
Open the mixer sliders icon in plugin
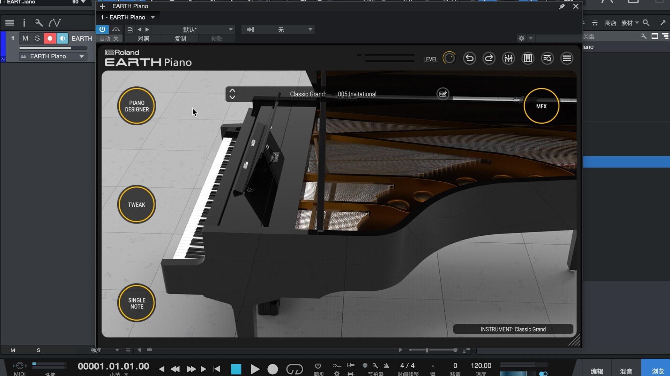coord(508,58)
